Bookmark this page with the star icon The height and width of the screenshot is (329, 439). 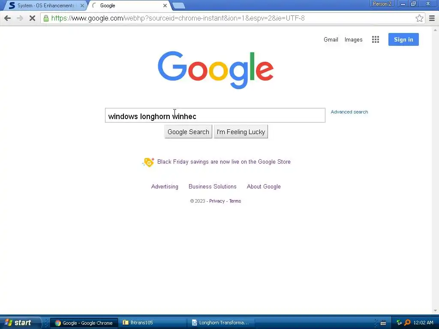(419, 18)
